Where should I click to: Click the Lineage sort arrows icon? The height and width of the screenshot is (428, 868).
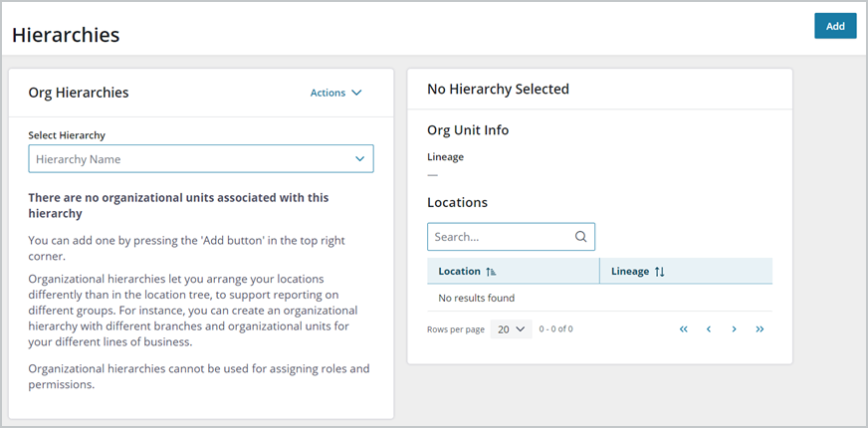(659, 272)
